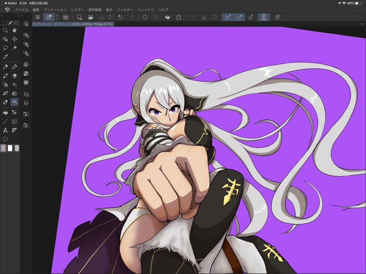Open the cube-shaped Material palette icon
Viewport: 366px width, 274px height.
point(26,103)
